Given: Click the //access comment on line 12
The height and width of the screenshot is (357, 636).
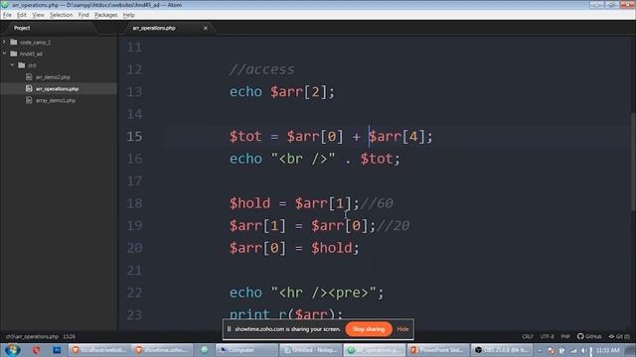Looking at the screenshot, I should coord(262,69).
